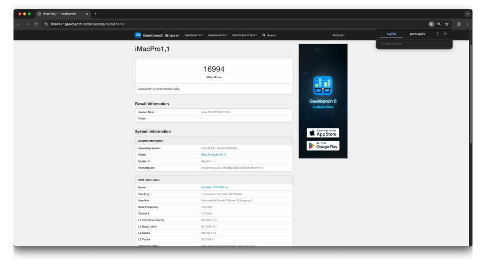This screenshot has width=486, height=264.
Task: Click the Result Information heading
Action: click(152, 104)
